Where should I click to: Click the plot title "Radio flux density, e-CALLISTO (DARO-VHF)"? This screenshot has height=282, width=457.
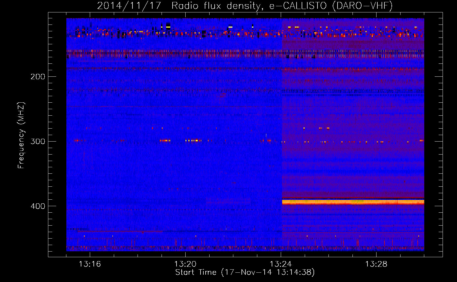[282, 6]
